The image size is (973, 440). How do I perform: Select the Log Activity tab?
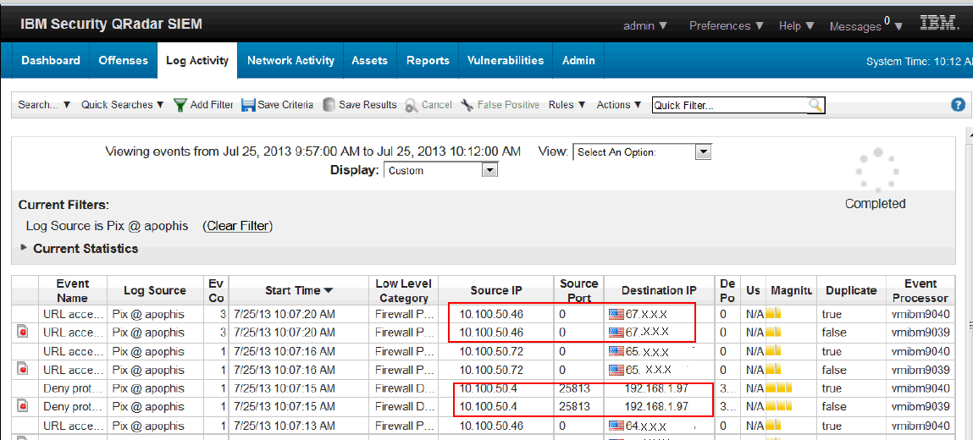(x=197, y=60)
